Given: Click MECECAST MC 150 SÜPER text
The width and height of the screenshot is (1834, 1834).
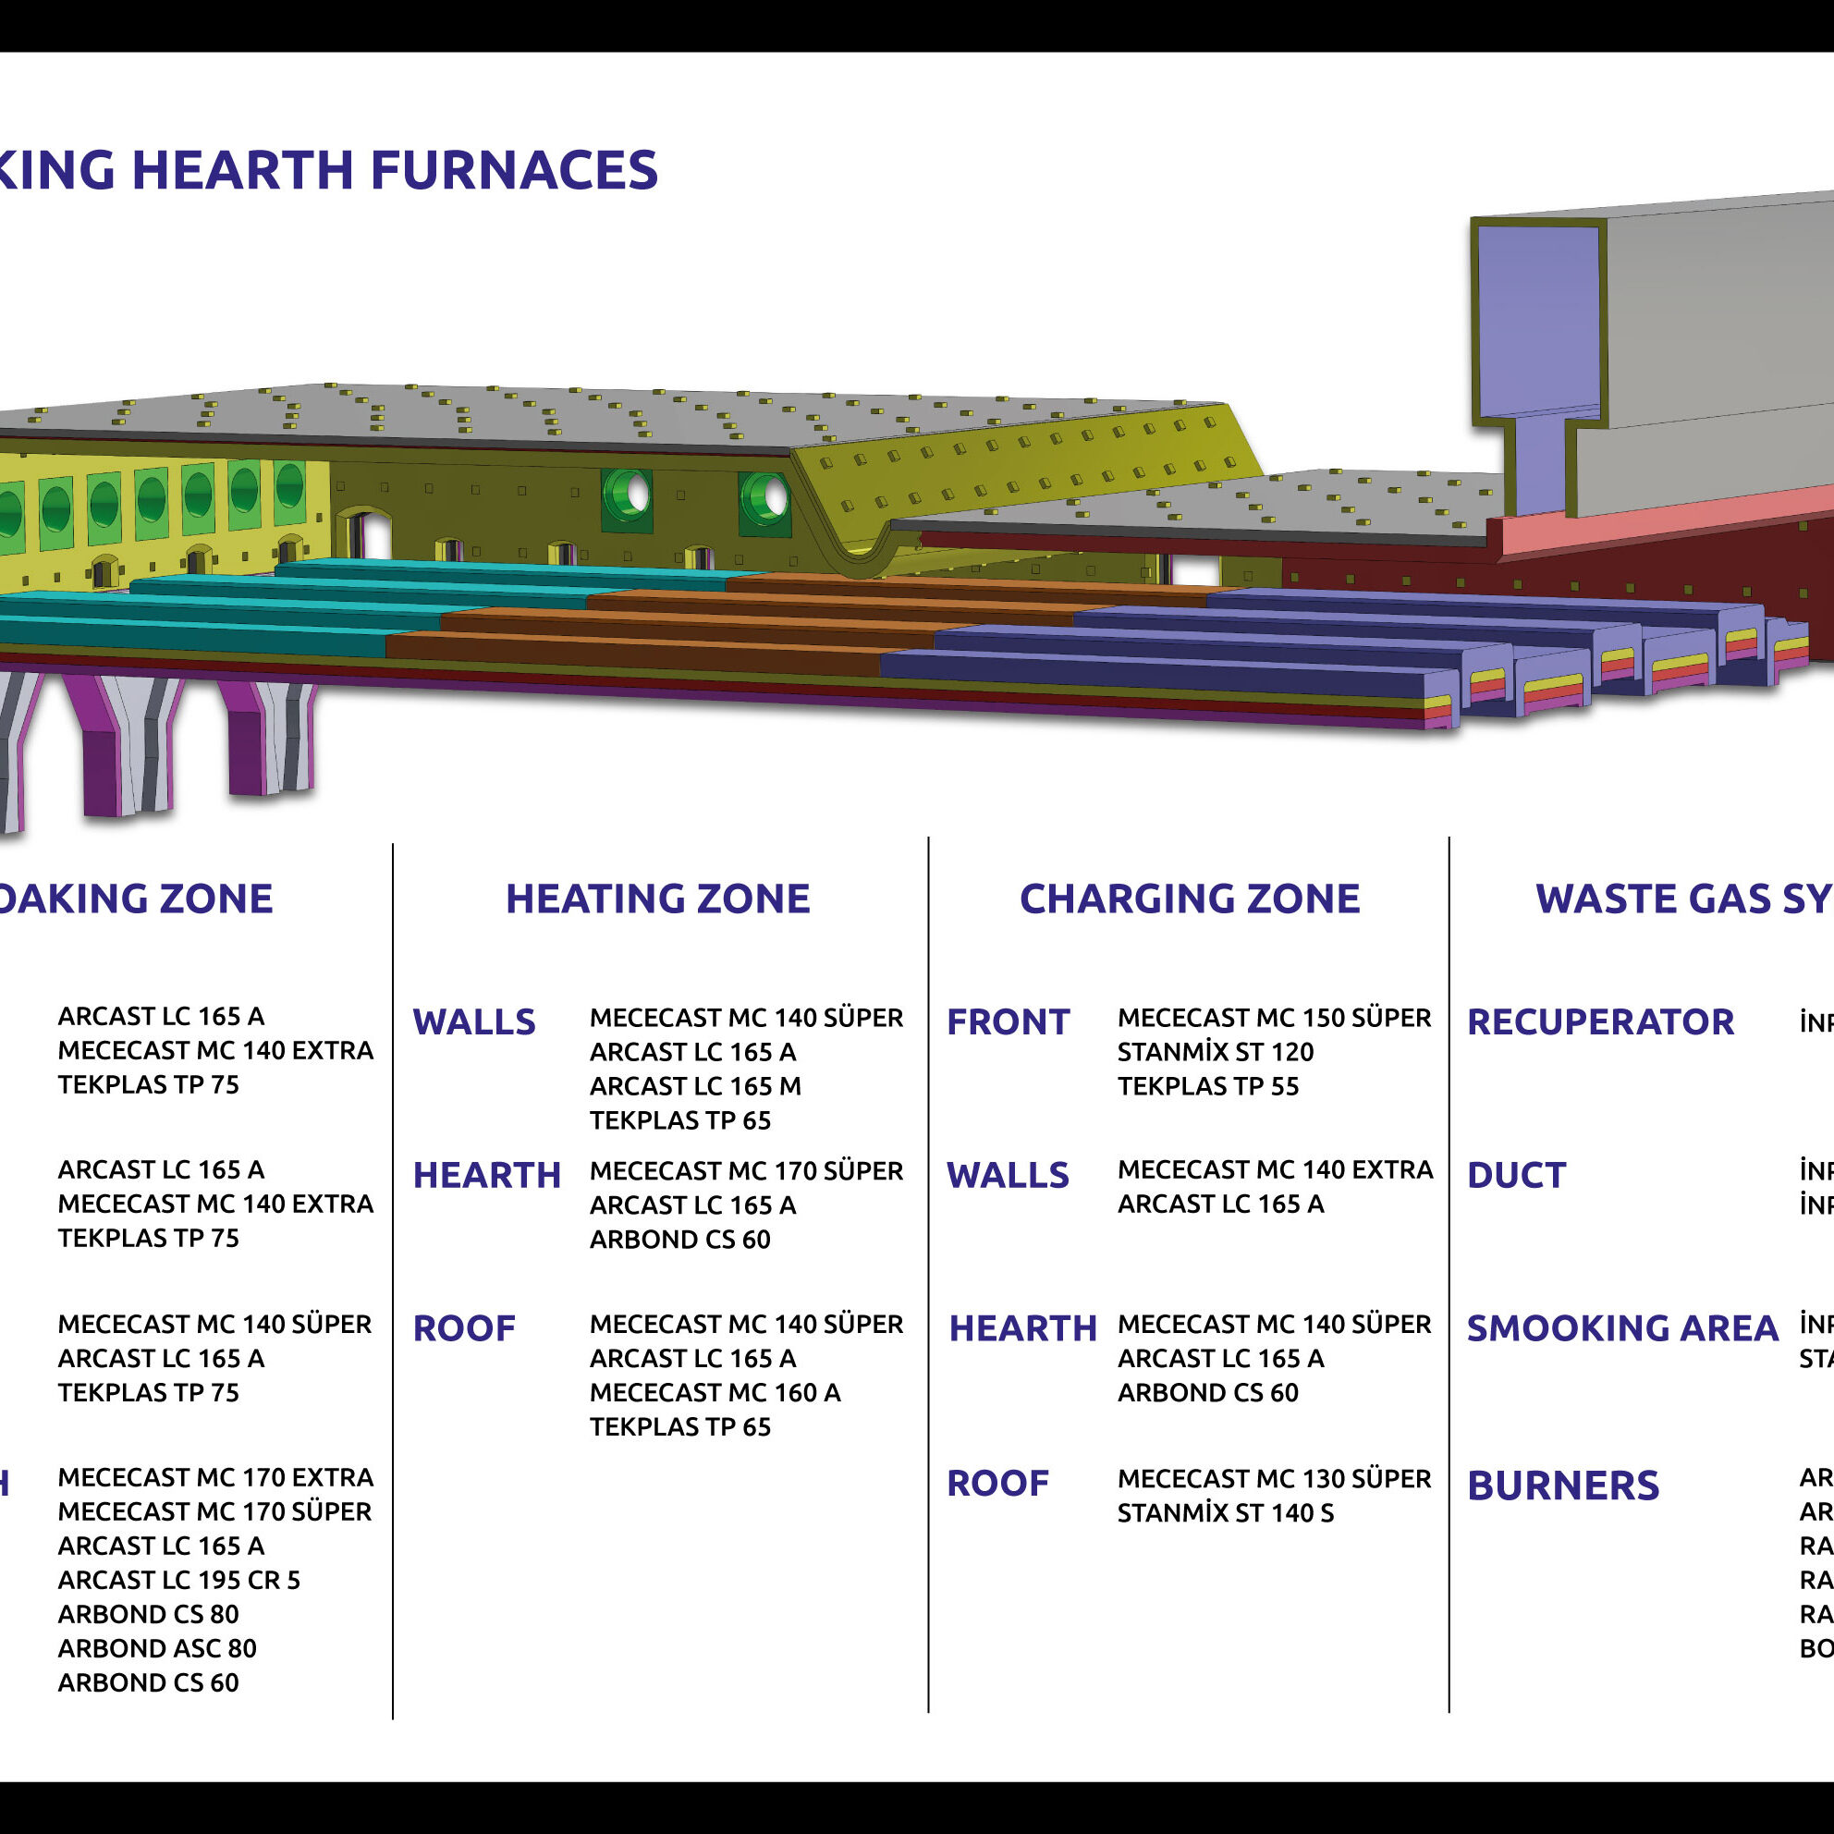Looking at the screenshot, I should click(x=1273, y=1018).
